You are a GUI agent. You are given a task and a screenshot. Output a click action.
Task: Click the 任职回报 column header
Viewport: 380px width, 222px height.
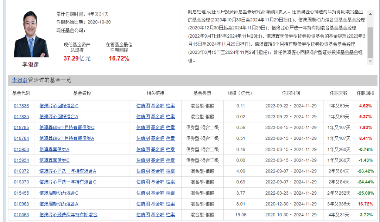365,93
